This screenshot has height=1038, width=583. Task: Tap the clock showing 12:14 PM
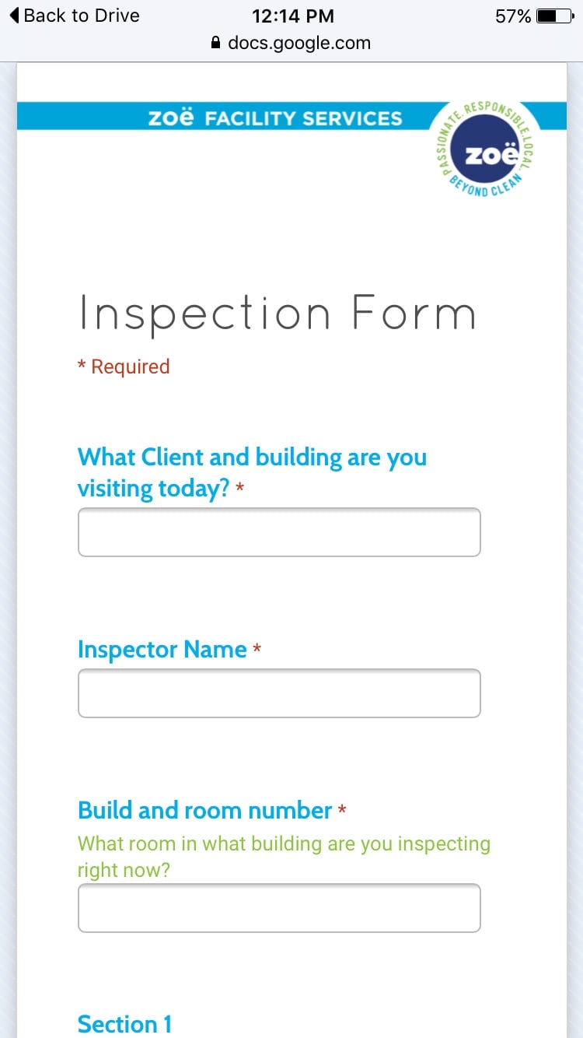[293, 16]
